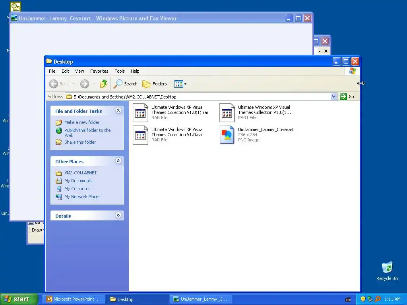Collapse the Other Places panel
Viewport: 407px width, 305px height.
click(118, 161)
